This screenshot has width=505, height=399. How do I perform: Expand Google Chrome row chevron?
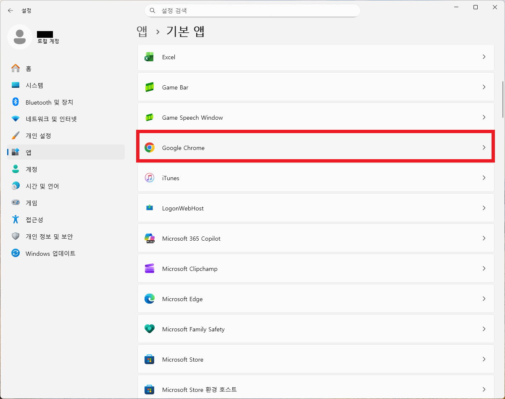(484, 147)
